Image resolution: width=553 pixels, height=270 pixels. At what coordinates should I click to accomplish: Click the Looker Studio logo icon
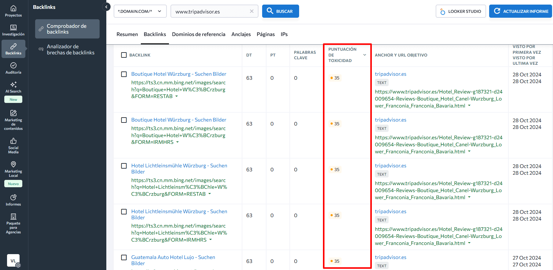tap(442, 11)
